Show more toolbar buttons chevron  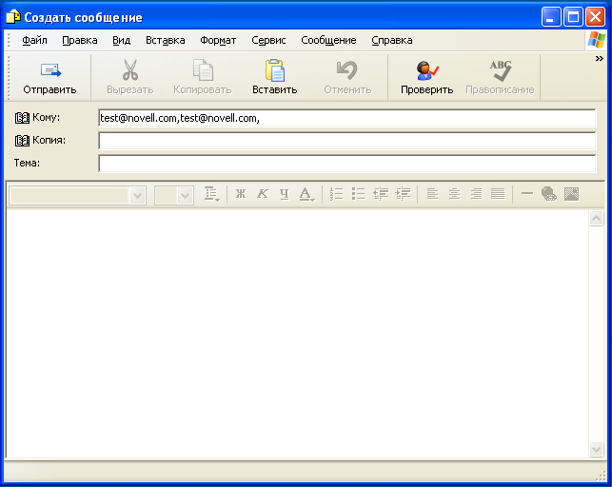599,59
